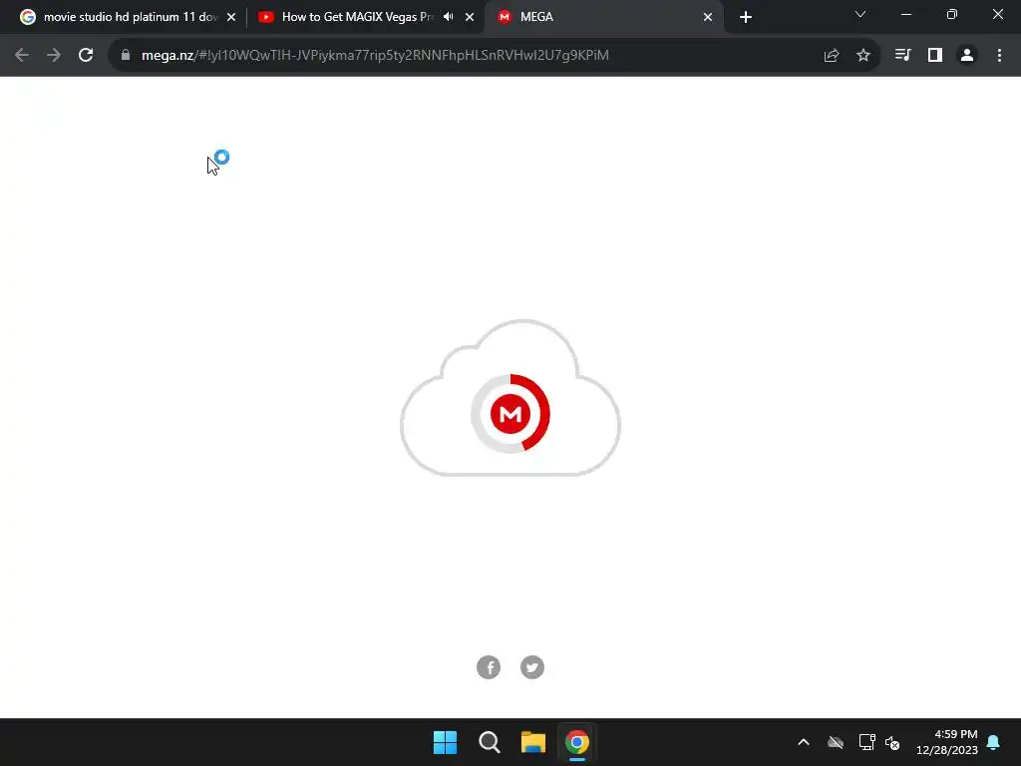Viewport: 1021px width, 766px height.
Task: Close the YouTube MAGIX Vegas tab
Action: point(470,17)
